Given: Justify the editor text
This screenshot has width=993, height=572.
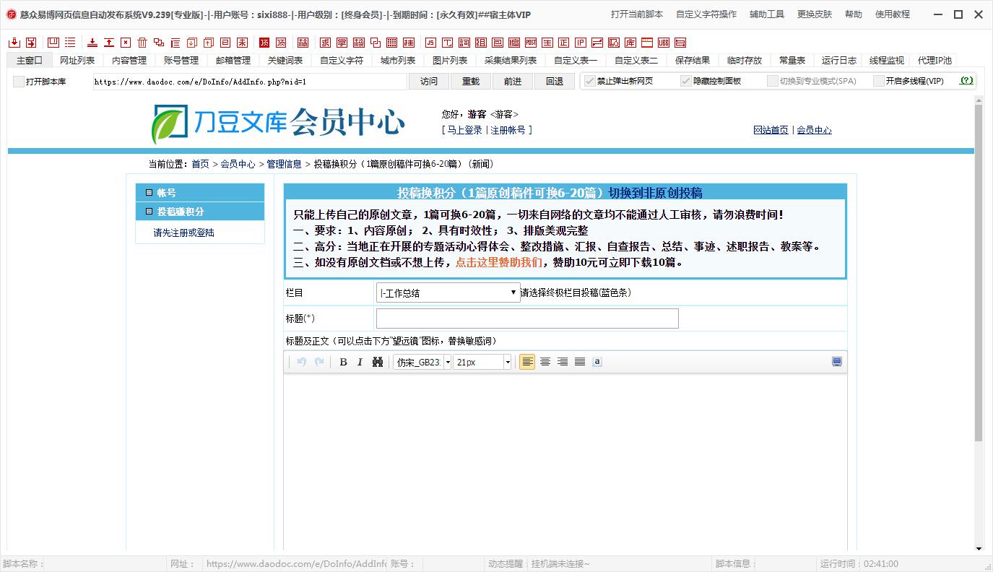Looking at the screenshot, I should (580, 362).
